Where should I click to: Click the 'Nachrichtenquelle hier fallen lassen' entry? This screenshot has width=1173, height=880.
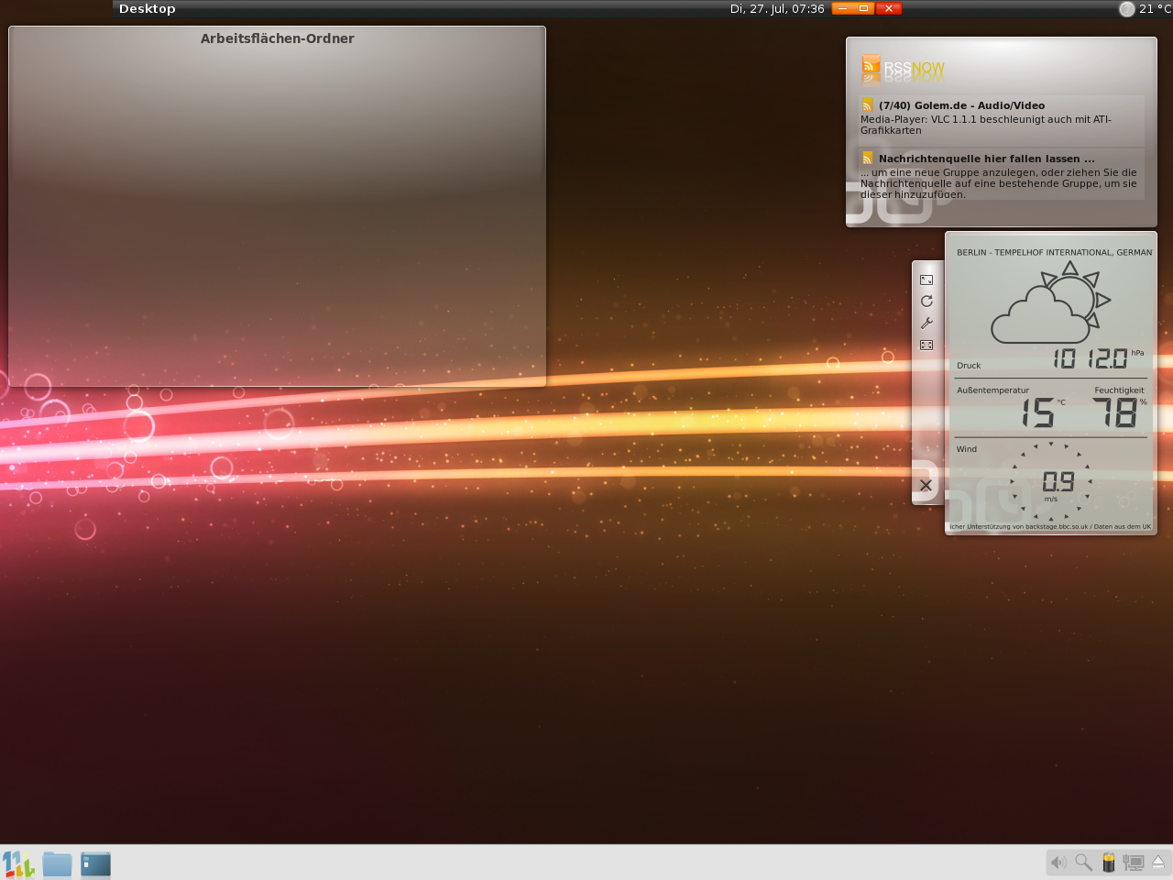[x=986, y=159]
